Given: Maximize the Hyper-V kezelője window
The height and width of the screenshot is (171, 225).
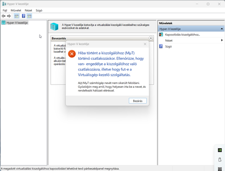Looking at the screenshot, I should pos(208,4).
